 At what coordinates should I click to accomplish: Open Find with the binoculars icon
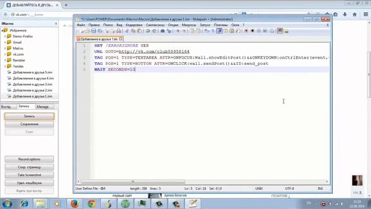coord(162,31)
